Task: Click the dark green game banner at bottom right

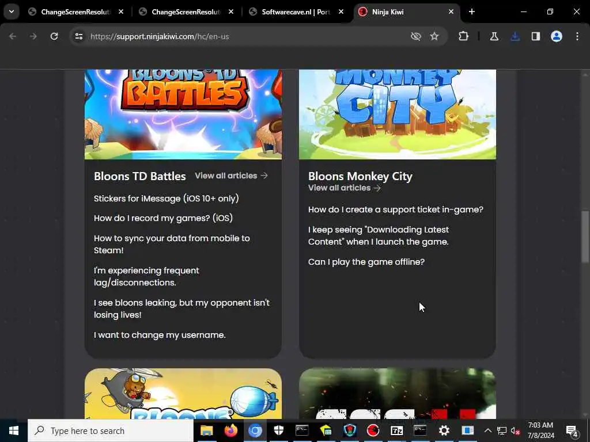Action: point(398,394)
